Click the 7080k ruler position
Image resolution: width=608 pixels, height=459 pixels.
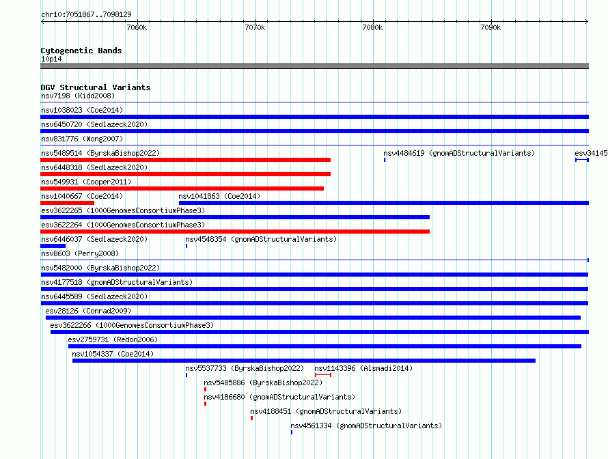pyautogui.click(x=372, y=27)
